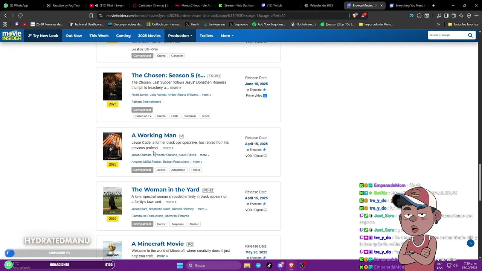Open the Trailers nav item
This screenshot has height=271, width=482.
[206, 35]
